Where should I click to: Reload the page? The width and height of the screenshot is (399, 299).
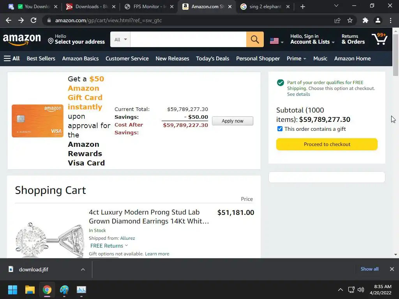tap(34, 20)
